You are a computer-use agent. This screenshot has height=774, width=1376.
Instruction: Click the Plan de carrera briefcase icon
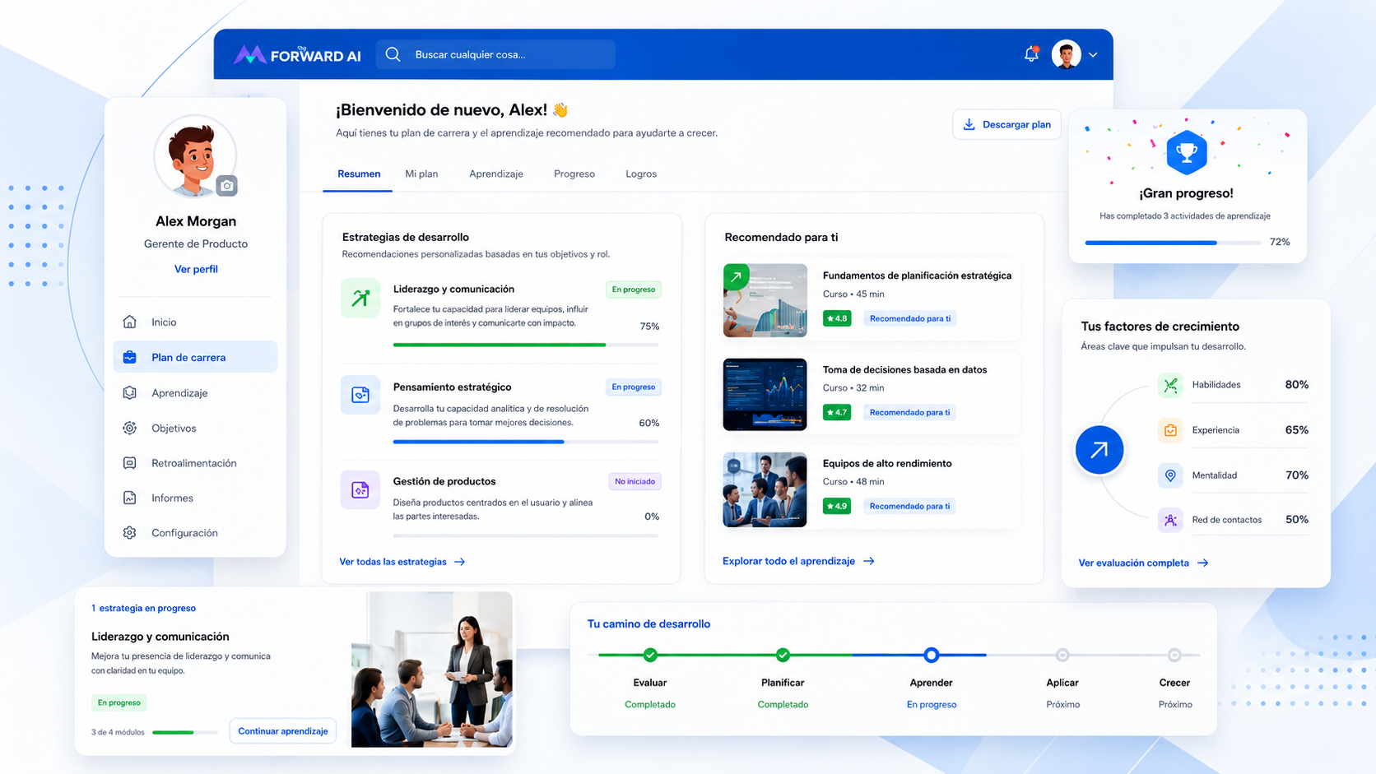tap(130, 357)
